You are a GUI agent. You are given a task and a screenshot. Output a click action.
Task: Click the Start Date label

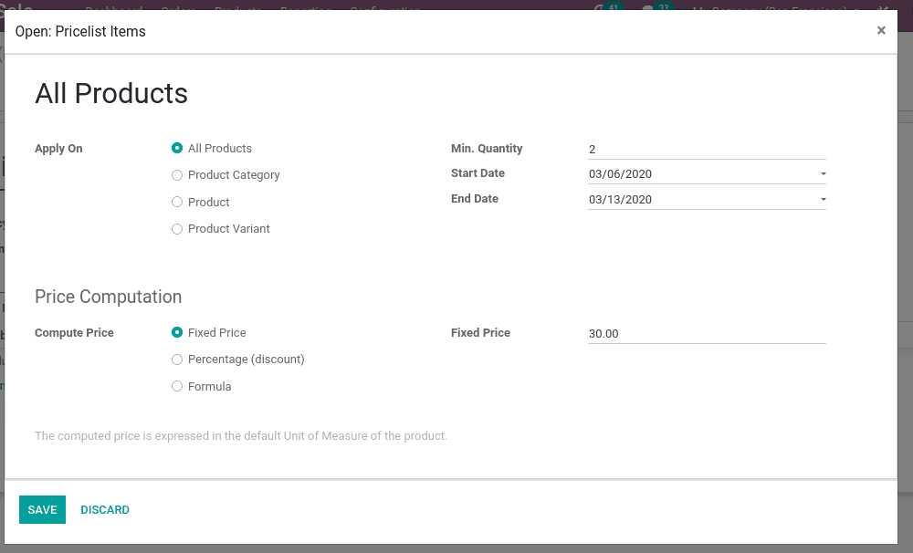(x=477, y=172)
